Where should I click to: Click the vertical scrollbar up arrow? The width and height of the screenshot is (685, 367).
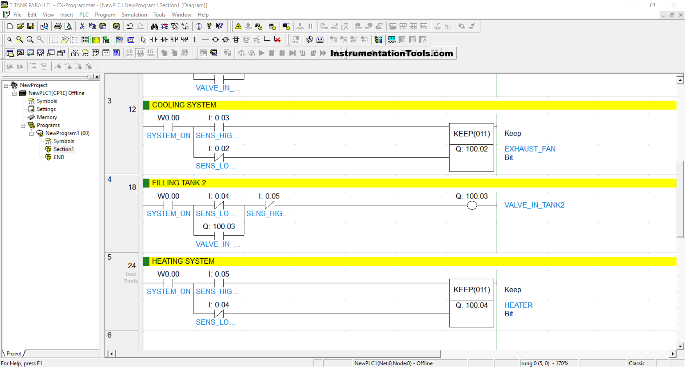[680, 81]
